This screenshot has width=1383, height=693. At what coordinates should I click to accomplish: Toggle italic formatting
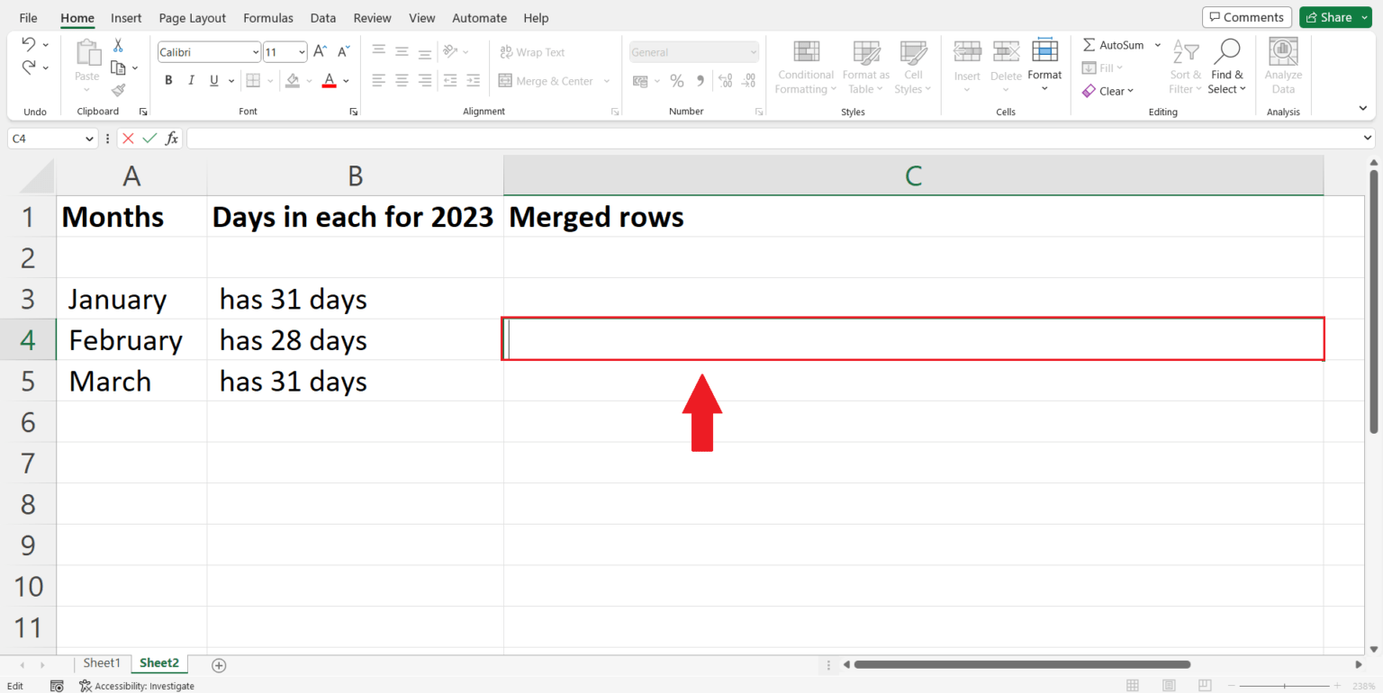tap(191, 80)
